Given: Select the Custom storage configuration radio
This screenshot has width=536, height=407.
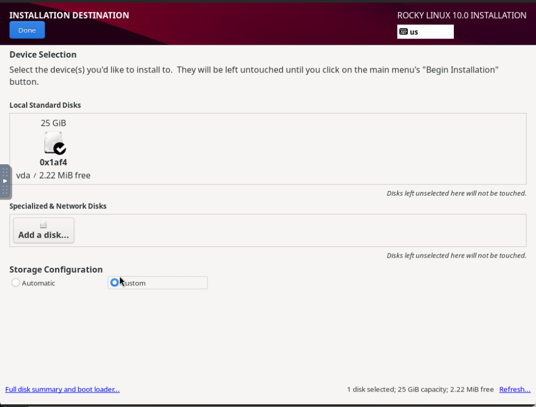Looking at the screenshot, I should (115, 283).
